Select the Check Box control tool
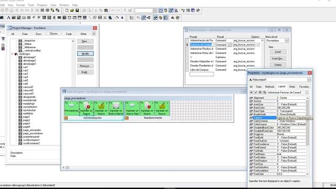 (39, 17)
